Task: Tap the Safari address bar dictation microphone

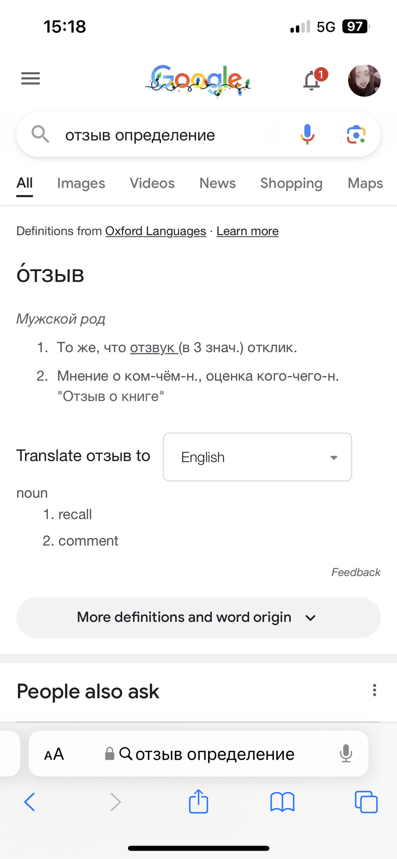Action: click(x=346, y=754)
